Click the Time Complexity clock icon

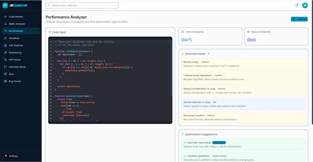(x=182, y=32)
